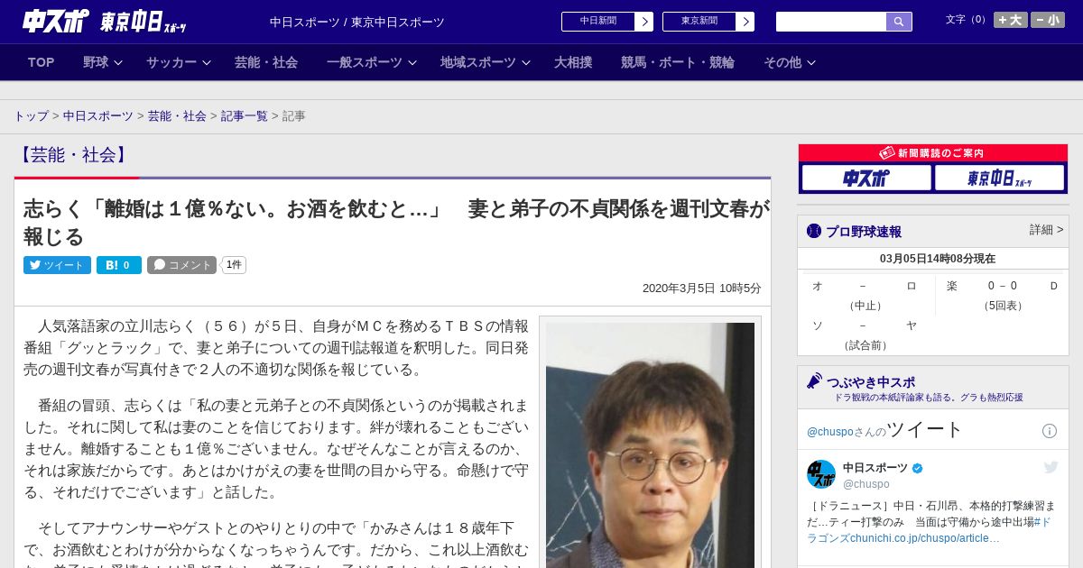Image resolution: width=1083 pixels, height=568 pixels.
Task: Click the search magnifier button
Action: point(899,22)
